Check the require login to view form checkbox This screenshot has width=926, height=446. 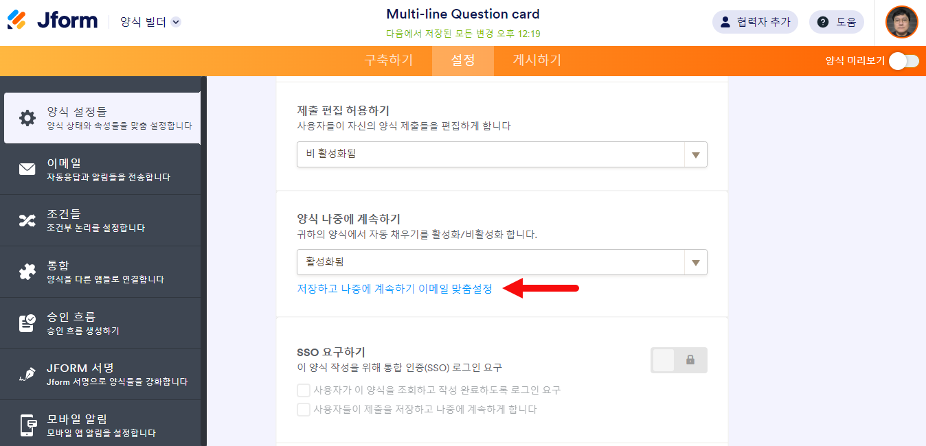pyautogui.click(x=304, y=390)
